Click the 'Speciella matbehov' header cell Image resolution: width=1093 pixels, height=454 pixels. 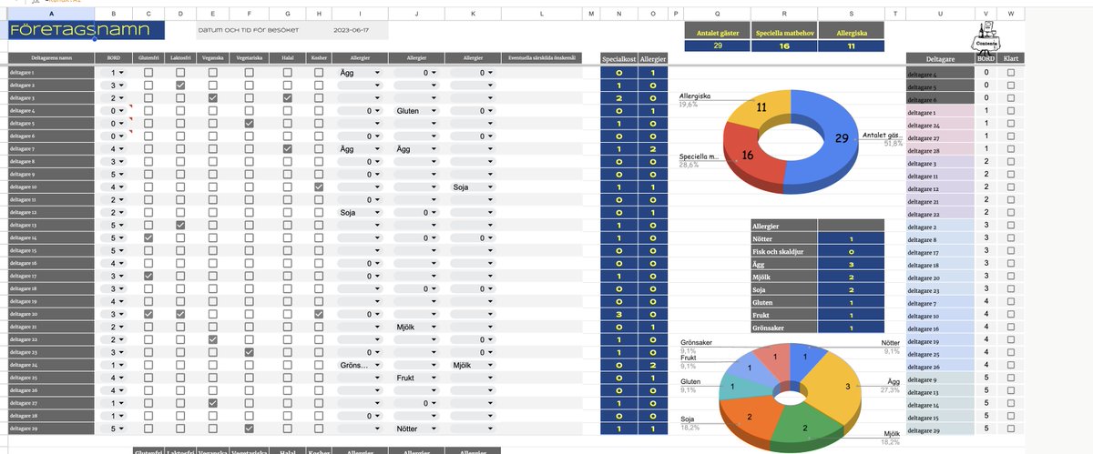click(784, 31)
